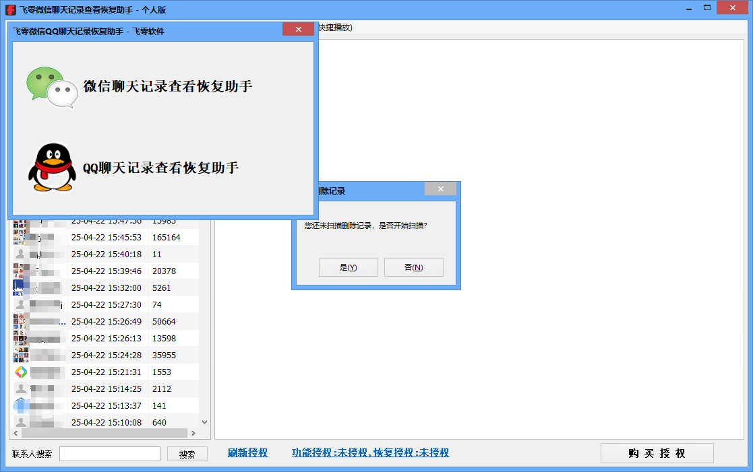Click time 25-04-22 15:24:28
Image resolution: width=753 pixels, height=472 pixels.
[107, 355]
